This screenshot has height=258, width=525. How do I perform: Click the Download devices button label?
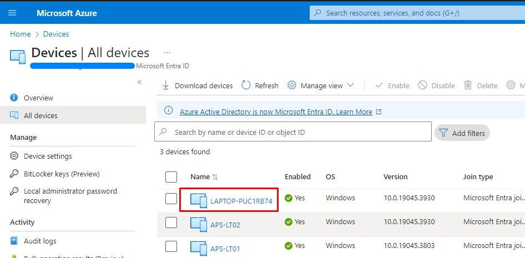click(x=204, y=85)
